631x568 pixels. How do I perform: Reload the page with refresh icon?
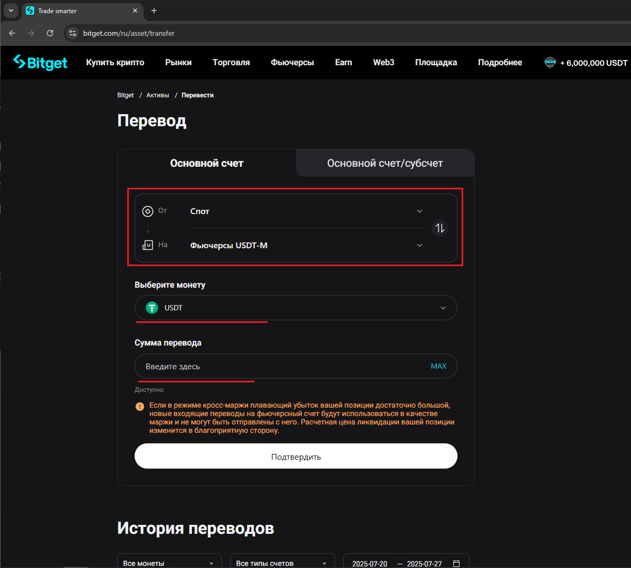(50, 33)
